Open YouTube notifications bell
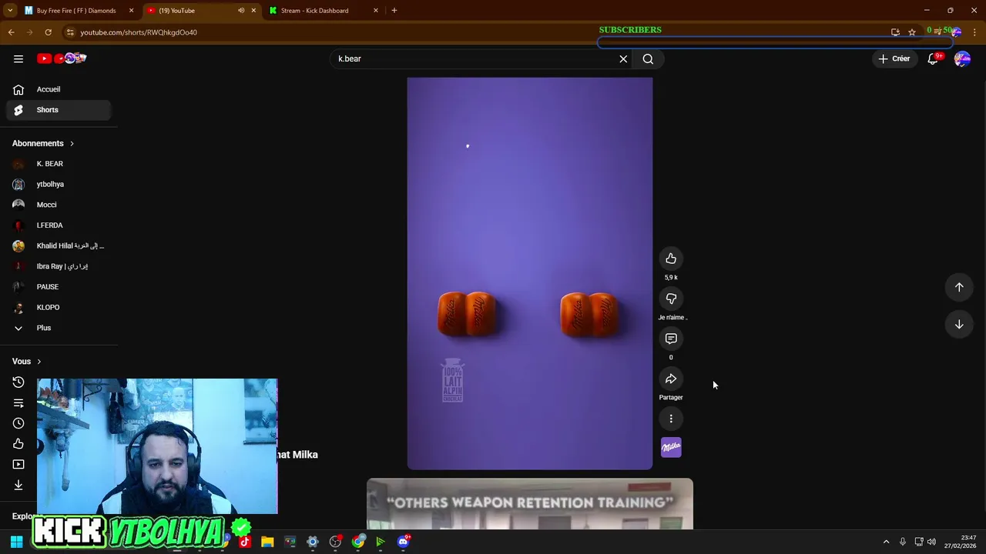The width and height of the screenshot is (986, 554). coord(933,58)
